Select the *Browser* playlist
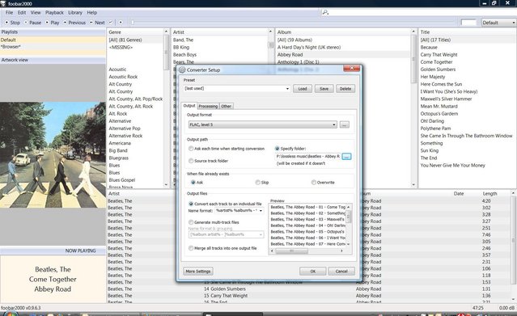This screenshot has height=316, width=517. [x=53, y=47]
